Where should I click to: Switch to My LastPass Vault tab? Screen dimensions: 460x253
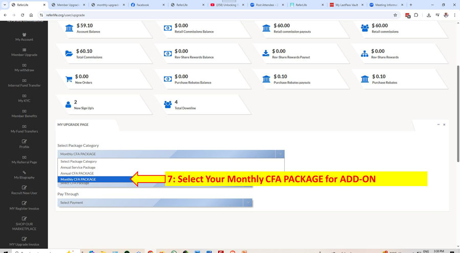tap(346, 5)
